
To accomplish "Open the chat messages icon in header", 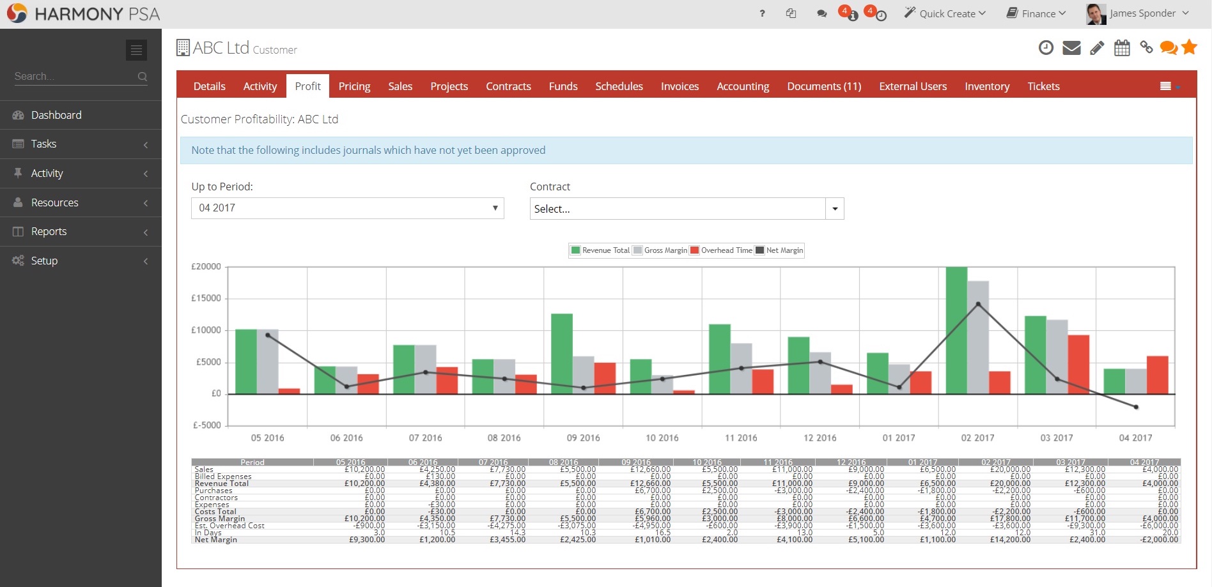I will (821, 13).
